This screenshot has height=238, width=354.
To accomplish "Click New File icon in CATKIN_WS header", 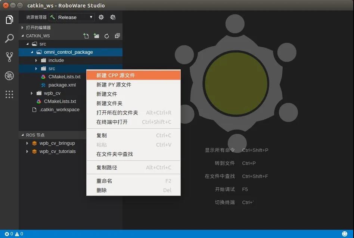I will (x=86, y=36).
